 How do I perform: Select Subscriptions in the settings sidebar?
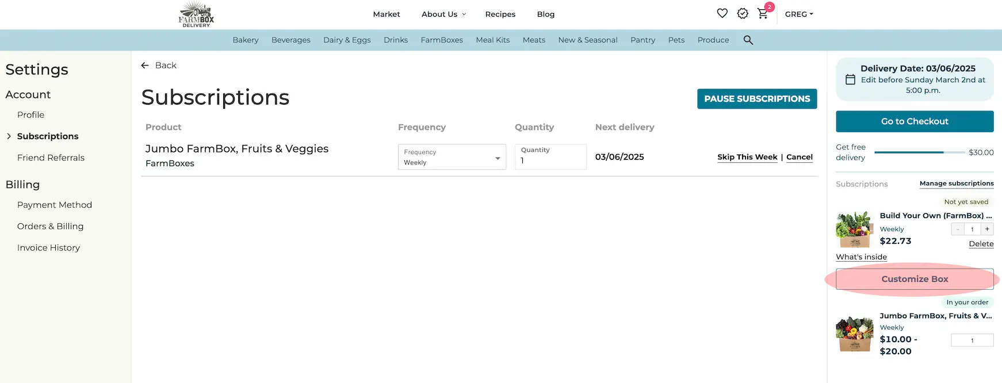click(48, 136)
